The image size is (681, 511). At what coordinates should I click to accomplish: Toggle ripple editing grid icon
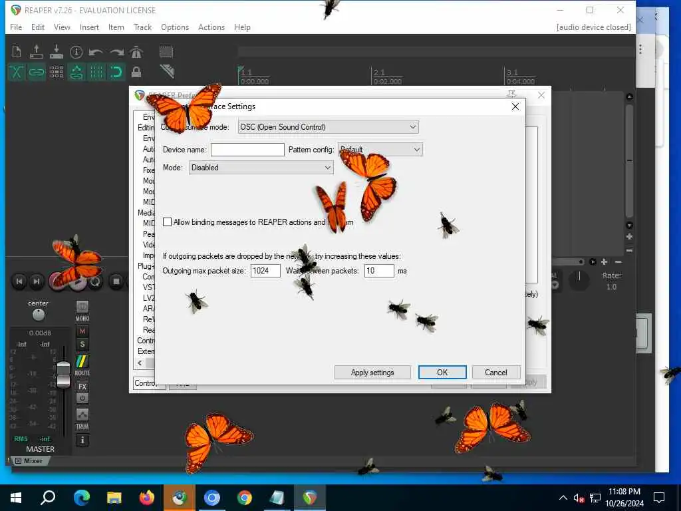tap(57, 72)
